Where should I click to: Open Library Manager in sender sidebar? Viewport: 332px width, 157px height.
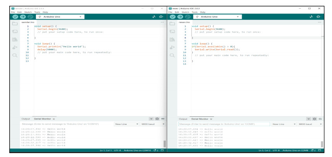click(x=15, y=39)
